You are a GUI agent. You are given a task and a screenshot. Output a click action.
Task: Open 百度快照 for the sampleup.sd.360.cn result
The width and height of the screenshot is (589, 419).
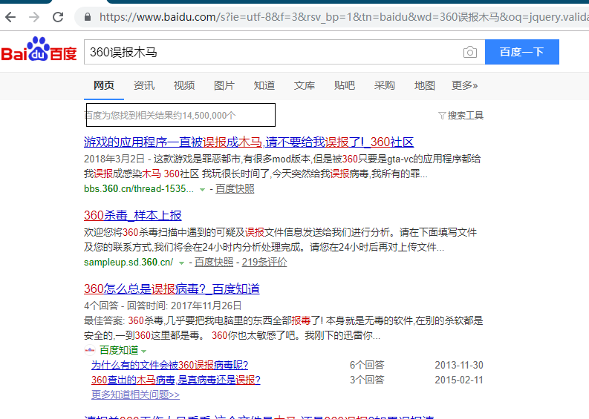pyautogui.click(x=214, y=263)
